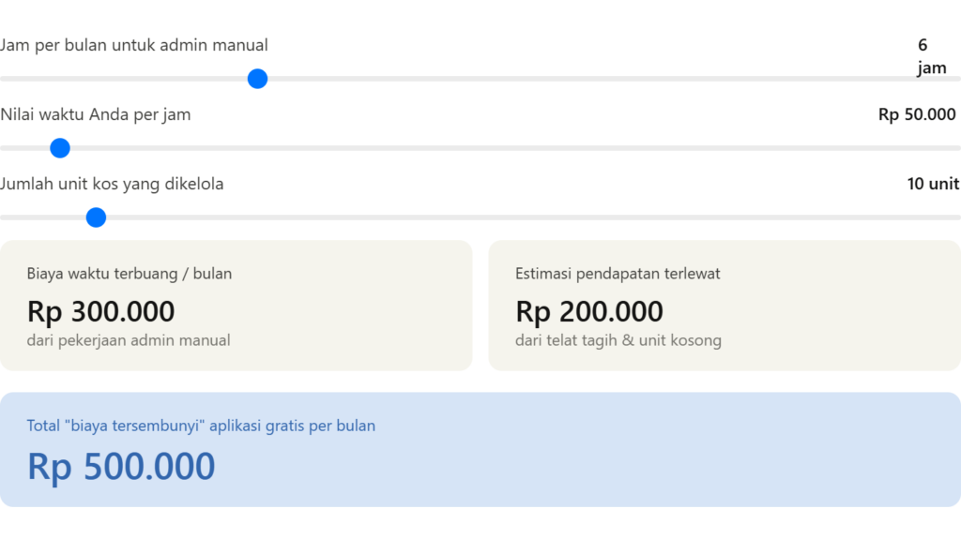Viewport: 961px width, 539px height.
Task: Click the Rp 300.000 amount
Action: [101, 311]
